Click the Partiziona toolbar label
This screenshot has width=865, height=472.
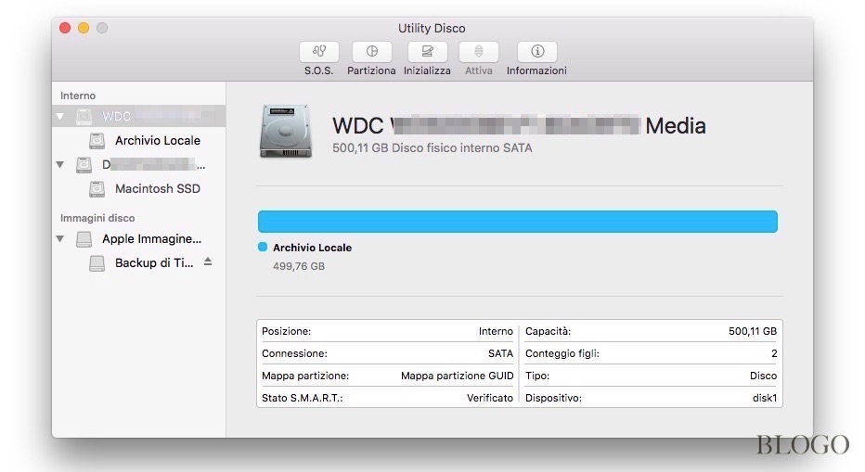tap(371, 70)
